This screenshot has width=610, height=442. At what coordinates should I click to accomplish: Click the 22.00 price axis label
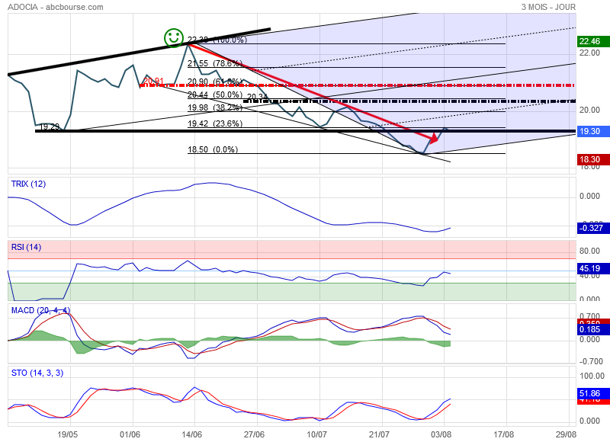point(589,53)
